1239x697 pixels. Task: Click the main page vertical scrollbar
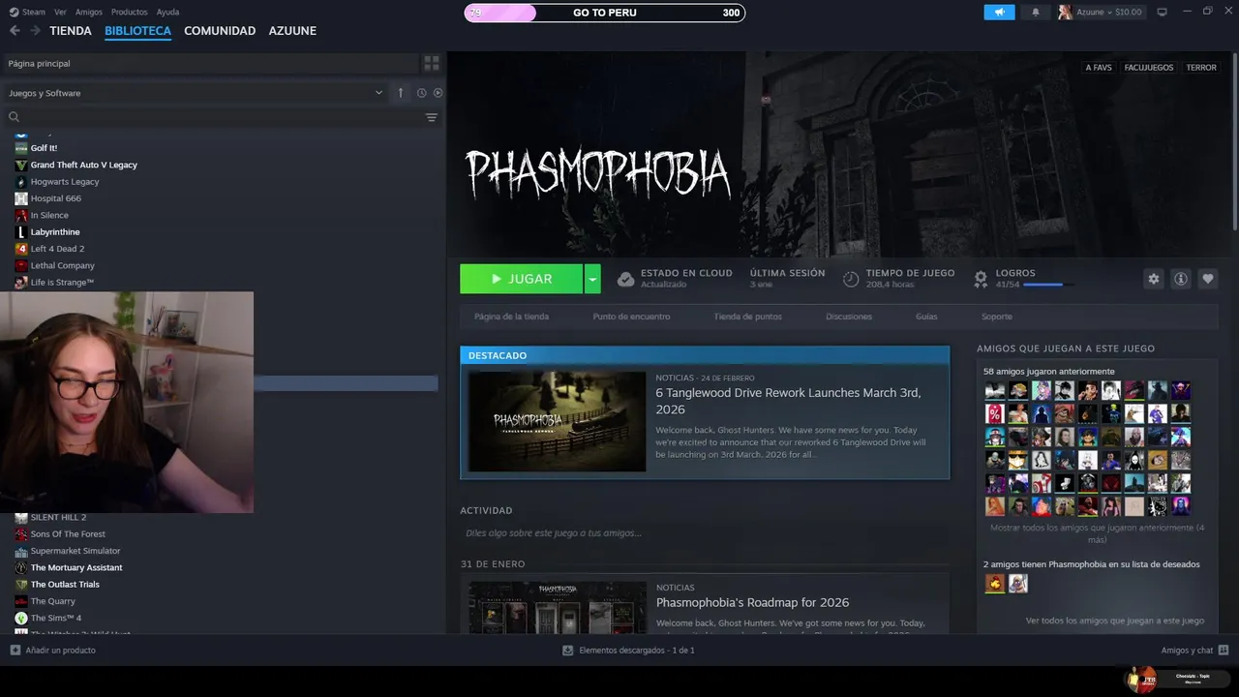1234,143
